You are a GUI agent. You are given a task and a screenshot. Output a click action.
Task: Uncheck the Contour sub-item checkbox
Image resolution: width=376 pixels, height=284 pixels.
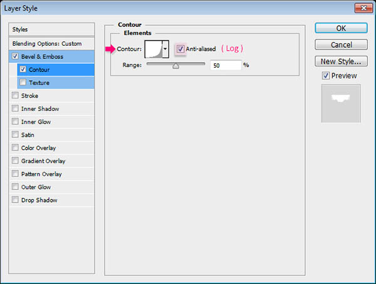pyautogui.click(x=23, y=70)
